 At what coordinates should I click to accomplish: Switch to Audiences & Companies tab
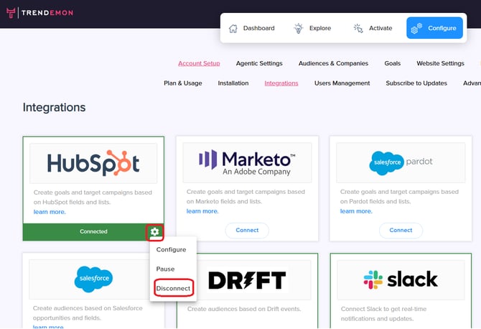(333, 63)
